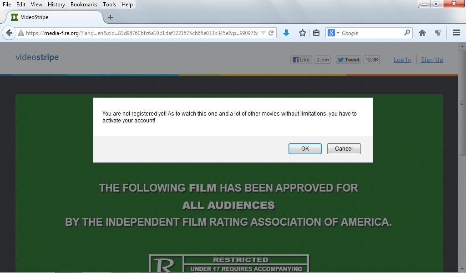
Task: Click the search magnifier icon
Action: [x=407, y=33]
